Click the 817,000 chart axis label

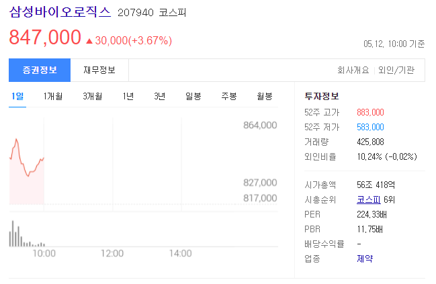tap(260, 198)
